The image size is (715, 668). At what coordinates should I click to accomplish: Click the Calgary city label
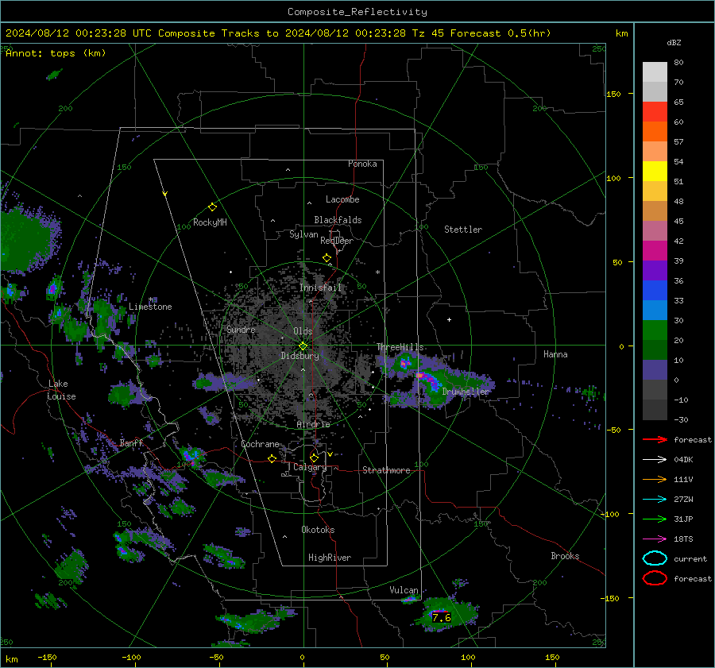[310, 467]
